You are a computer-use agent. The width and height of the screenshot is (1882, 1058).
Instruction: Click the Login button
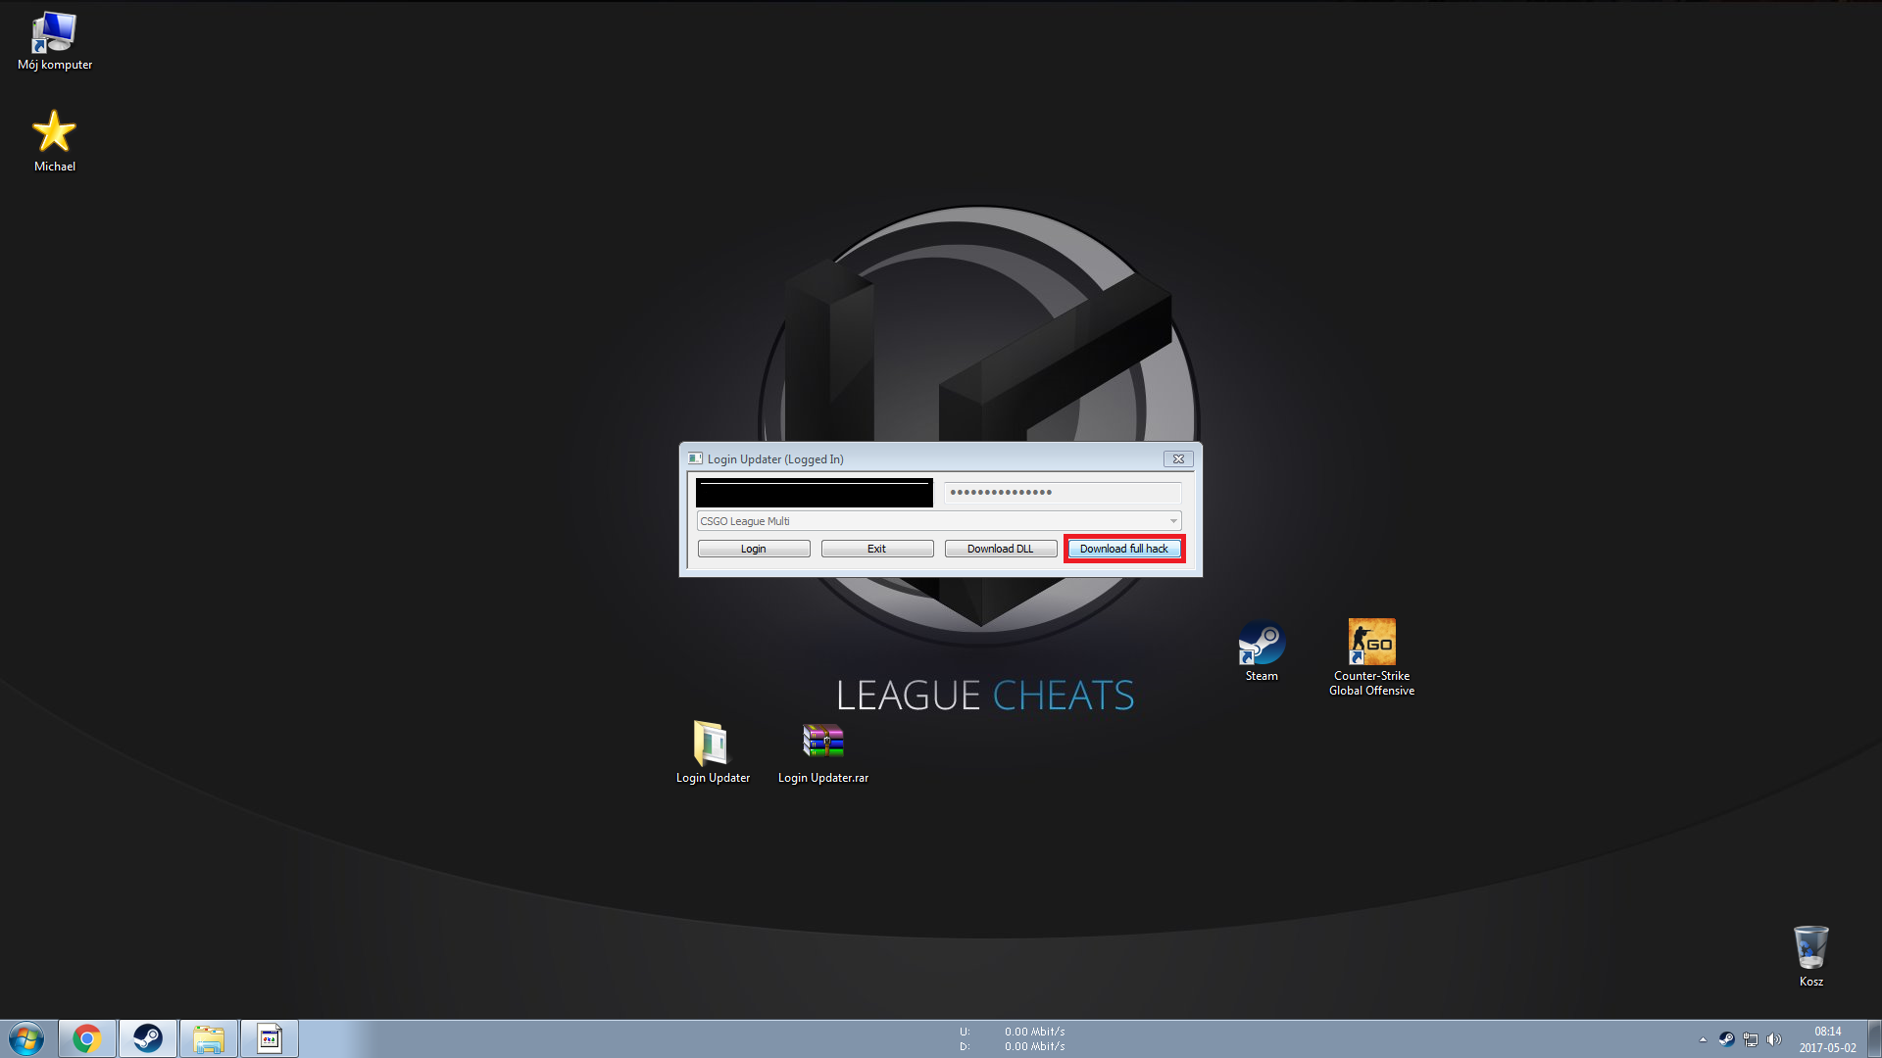[754, 549]
